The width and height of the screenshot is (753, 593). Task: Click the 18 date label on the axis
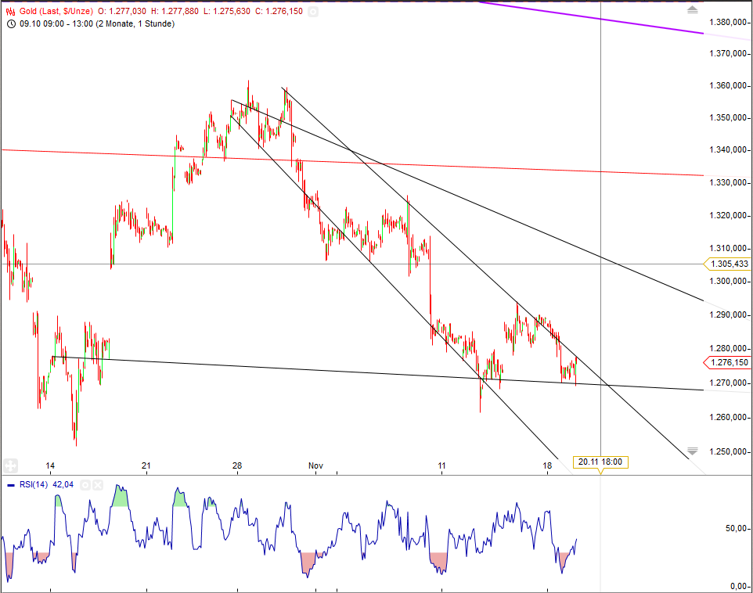pos(547,465)
